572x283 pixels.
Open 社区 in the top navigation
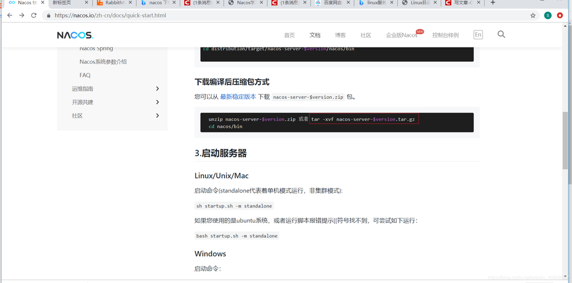click(x=366, y=35)
